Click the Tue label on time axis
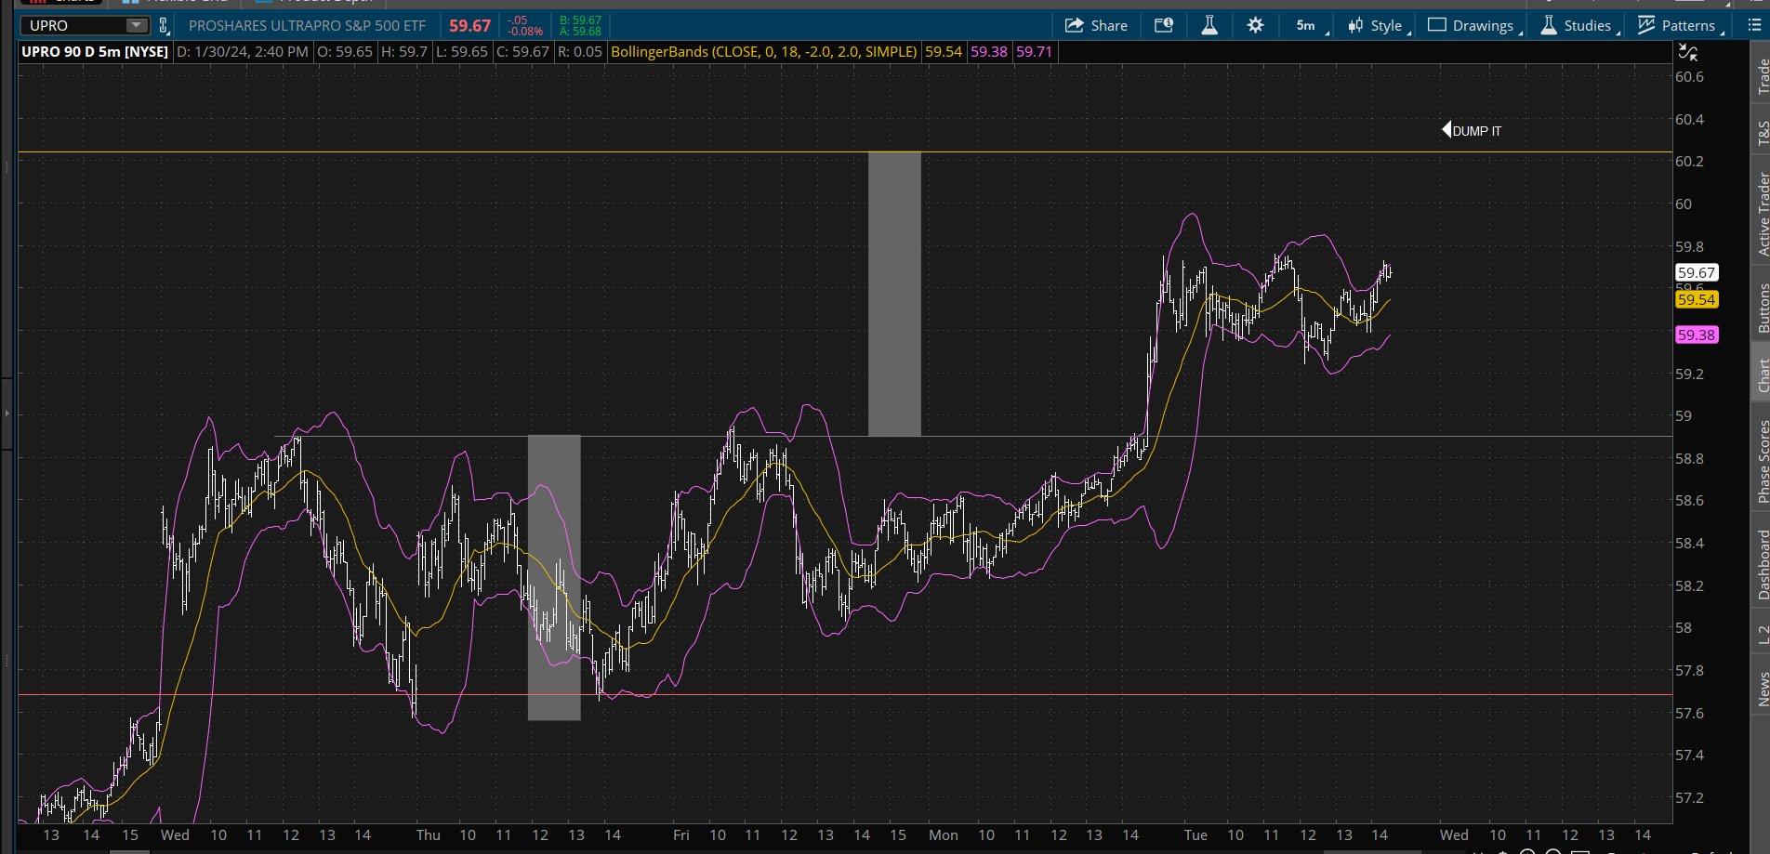Viewport: 1770px width, 854px height. click(1195, 834)
